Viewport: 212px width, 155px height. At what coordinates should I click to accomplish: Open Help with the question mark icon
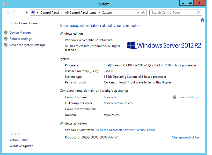(x=202, y=20)
